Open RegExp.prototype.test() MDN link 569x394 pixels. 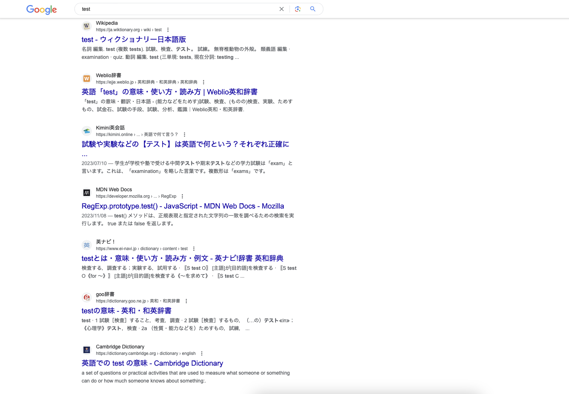pyautogui.click(x=183, y=206)
